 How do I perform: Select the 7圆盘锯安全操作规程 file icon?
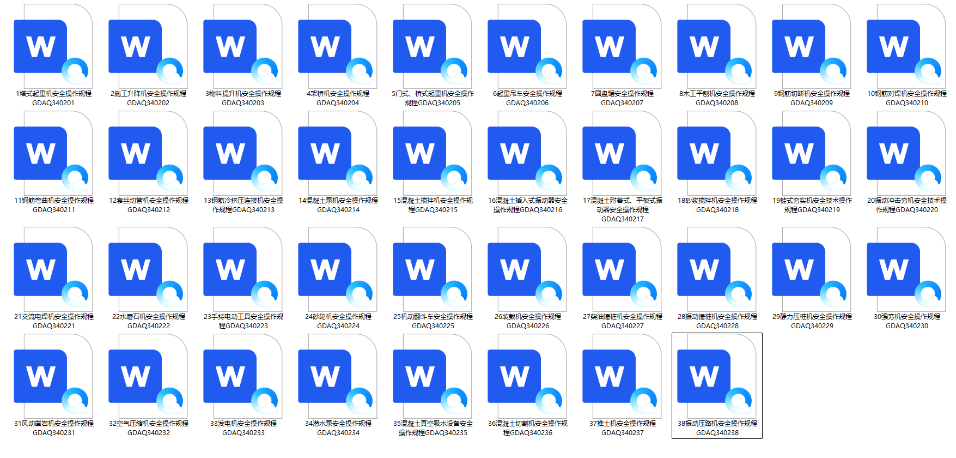tap(622, 46)
